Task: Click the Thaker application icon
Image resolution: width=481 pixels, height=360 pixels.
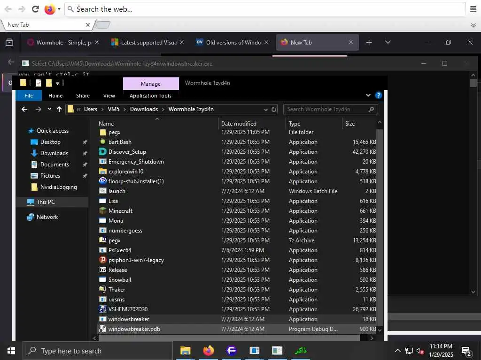Action: point(103,289)
